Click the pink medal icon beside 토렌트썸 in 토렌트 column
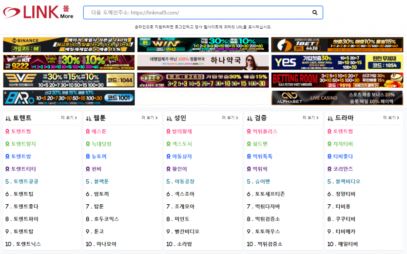 (x=7, y=132)
